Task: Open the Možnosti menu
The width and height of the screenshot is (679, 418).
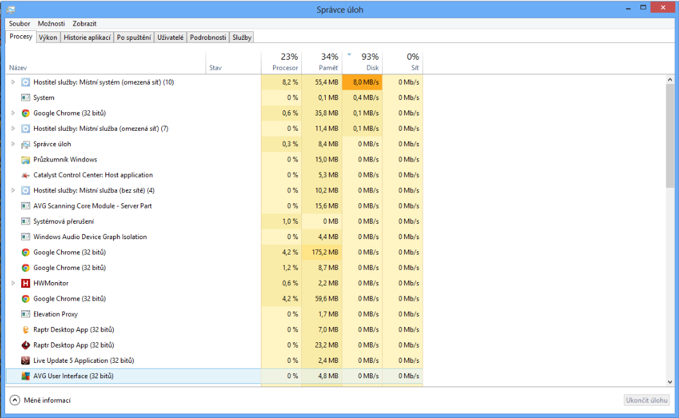Action: [x=51, y=24]
